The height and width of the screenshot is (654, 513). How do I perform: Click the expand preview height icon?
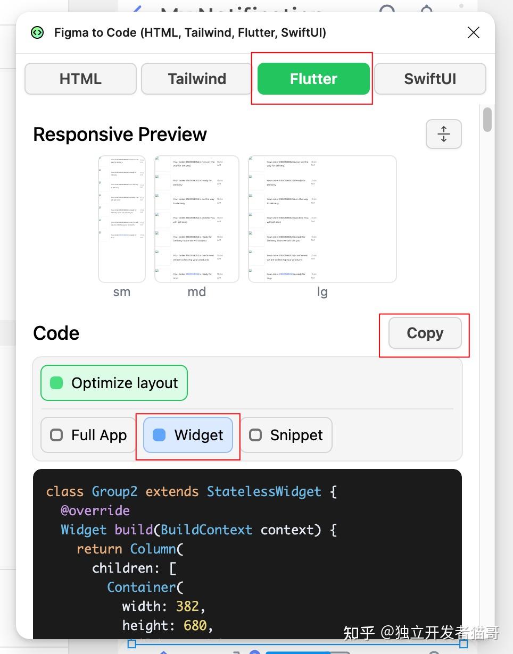(x=444, y=134)
